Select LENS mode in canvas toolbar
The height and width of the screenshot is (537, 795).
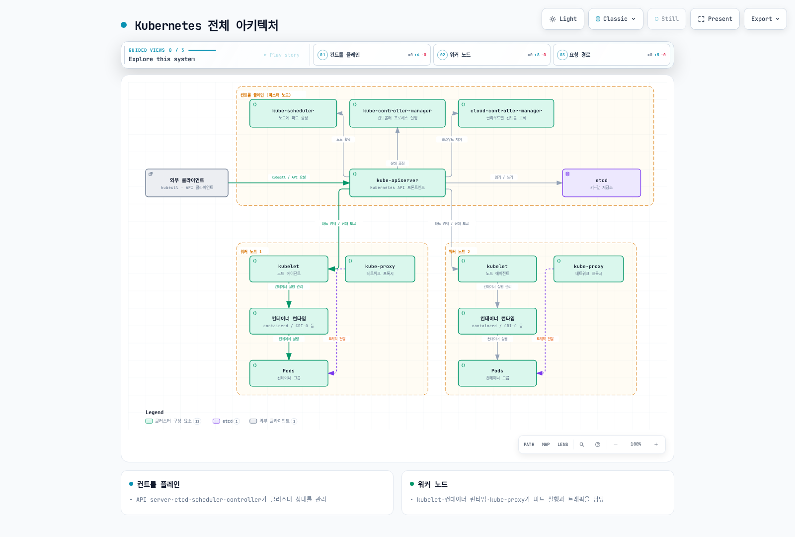click(x=562, y=445)
